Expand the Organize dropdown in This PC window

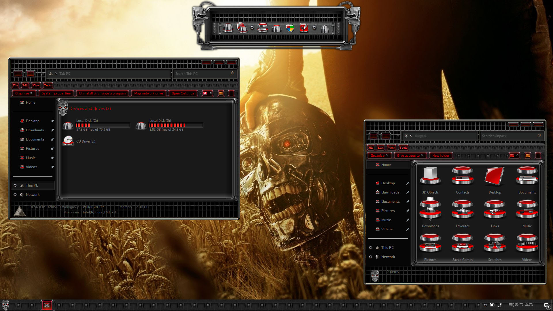click(x=24, y=93)
